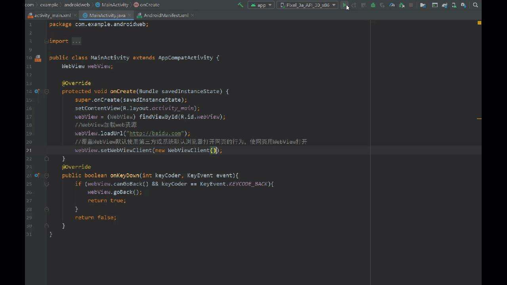Open Search Everywhere magnifier icon

476,5
